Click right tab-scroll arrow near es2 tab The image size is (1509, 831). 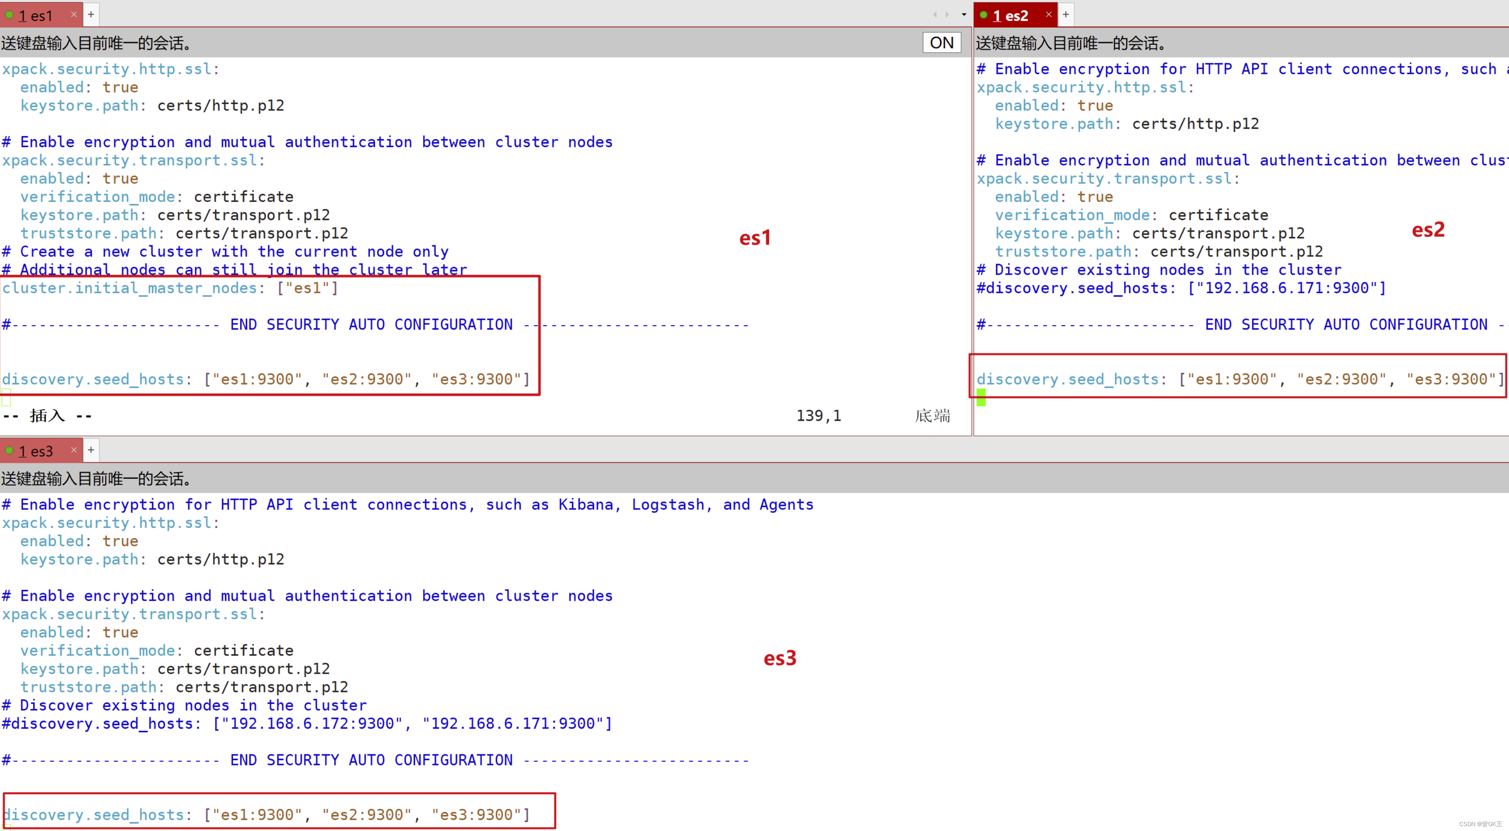pos(948,14)
